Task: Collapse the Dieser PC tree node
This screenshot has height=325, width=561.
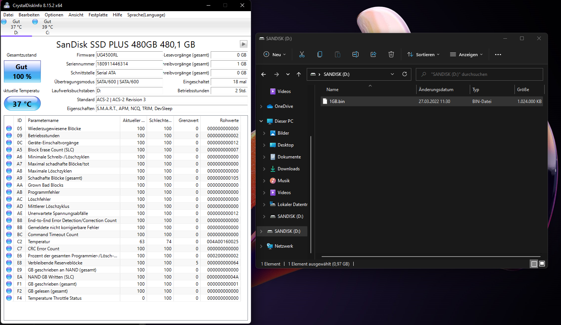Action: [261, 121]
